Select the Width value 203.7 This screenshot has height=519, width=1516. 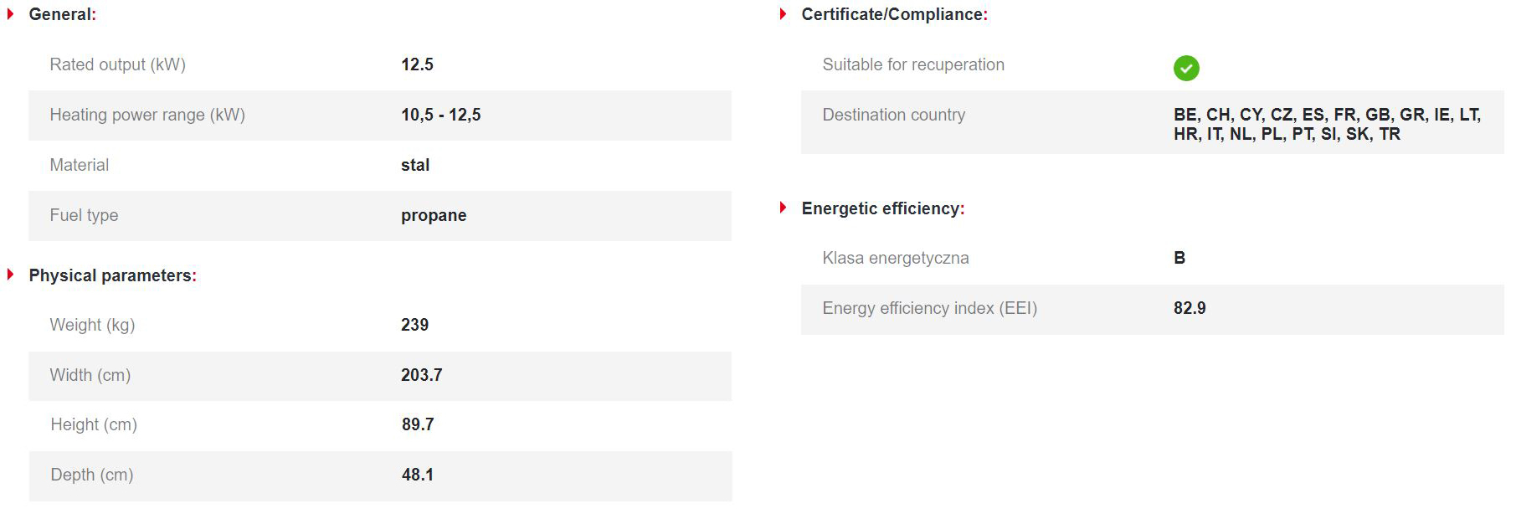(421, 375)
